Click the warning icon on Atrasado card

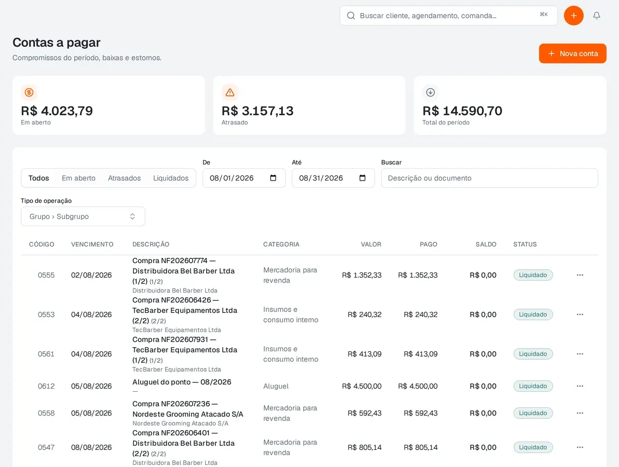point(230,92)
